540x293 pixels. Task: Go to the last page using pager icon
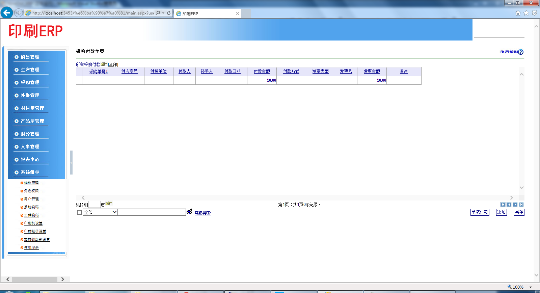point(521,205)
